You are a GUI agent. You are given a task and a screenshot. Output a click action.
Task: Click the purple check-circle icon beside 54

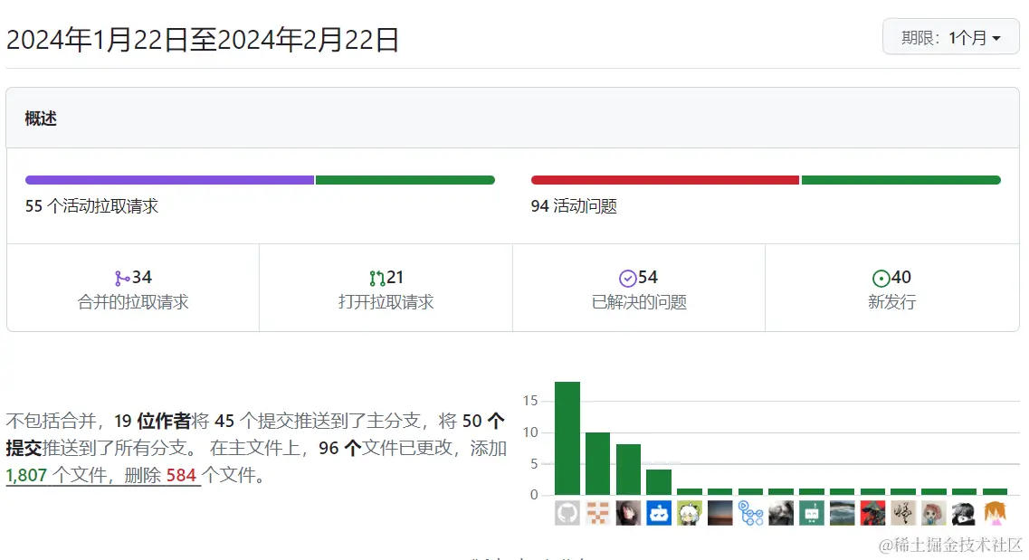pyautogui.click(x=627, y=279)
